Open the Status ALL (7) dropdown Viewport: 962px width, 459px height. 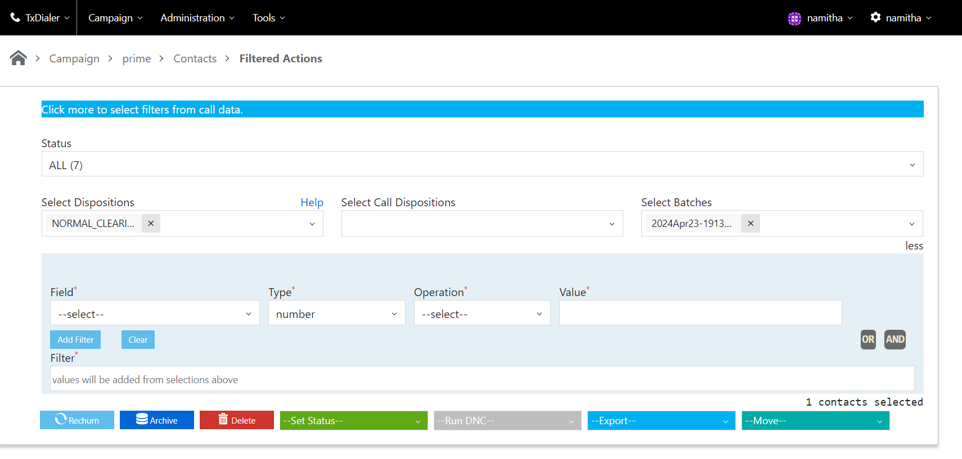482,165
